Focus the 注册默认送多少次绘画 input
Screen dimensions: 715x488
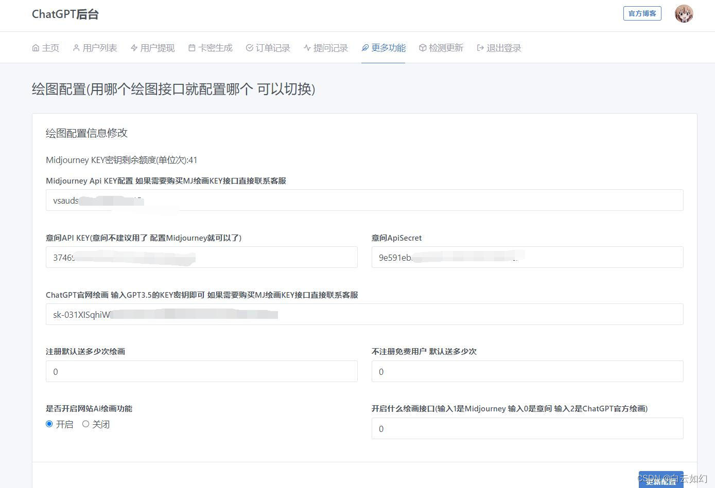click(x=202, y=371)
